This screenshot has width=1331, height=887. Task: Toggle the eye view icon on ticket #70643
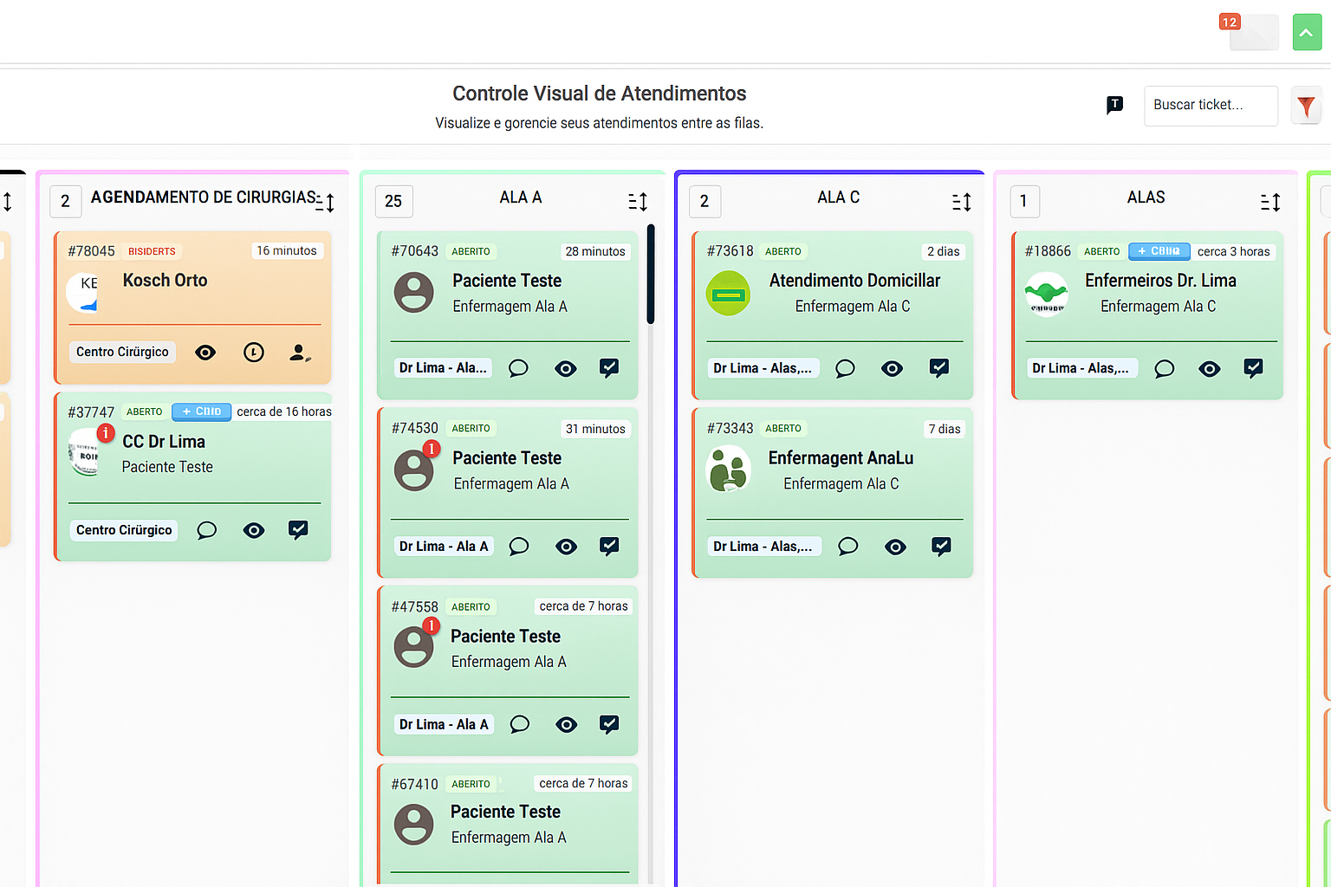tap(565, 368)
